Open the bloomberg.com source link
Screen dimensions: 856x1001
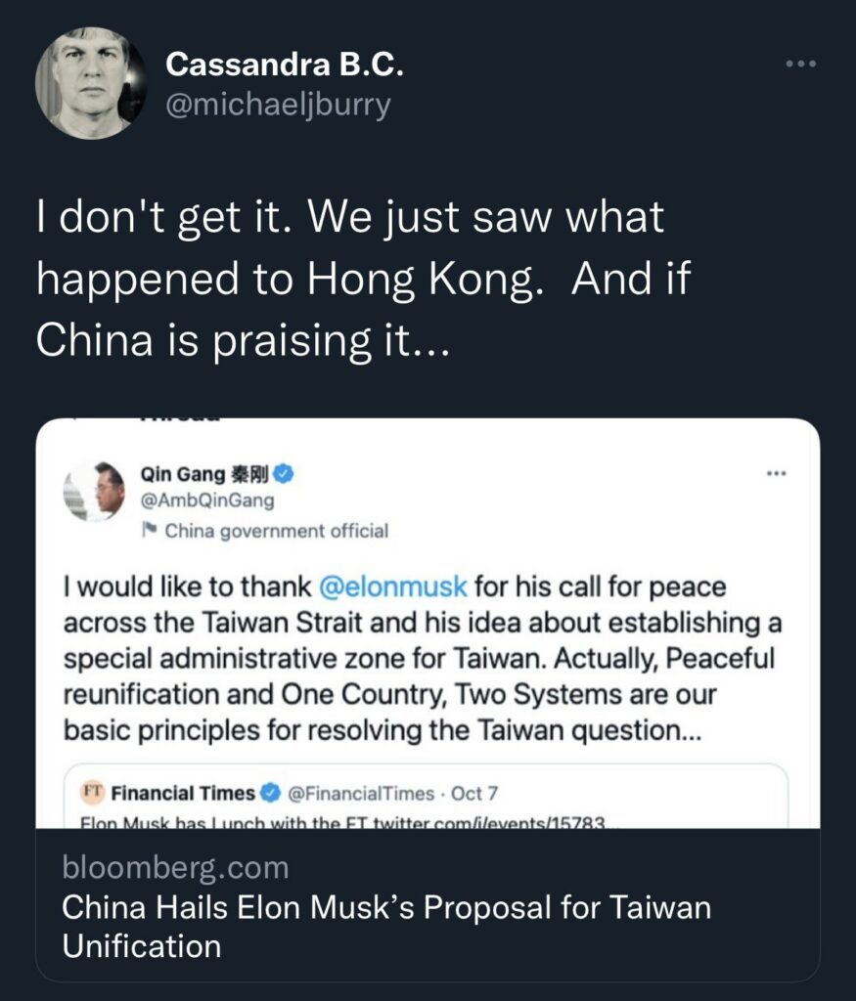pos(175,866)
